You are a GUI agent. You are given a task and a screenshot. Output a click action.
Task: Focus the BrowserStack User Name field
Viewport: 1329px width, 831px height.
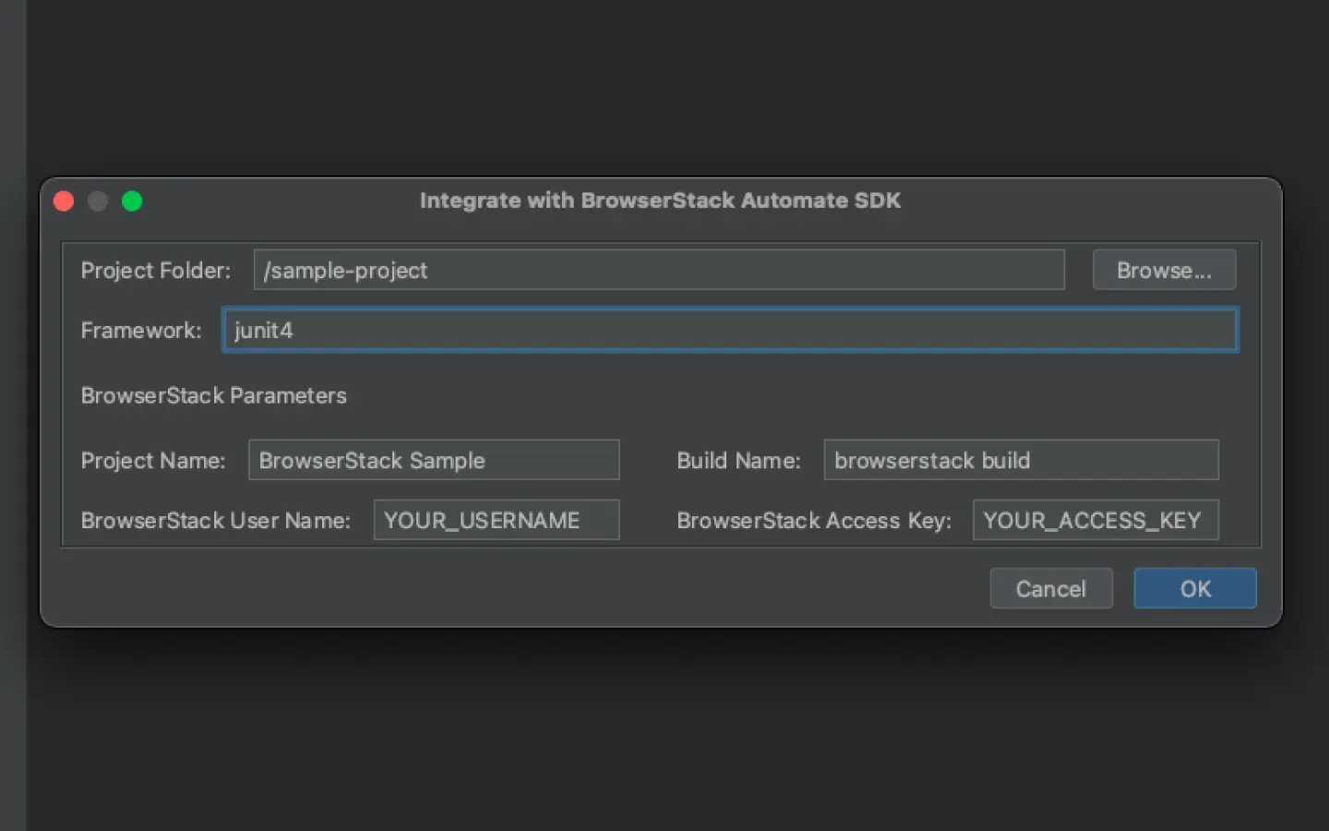point(496,521)
